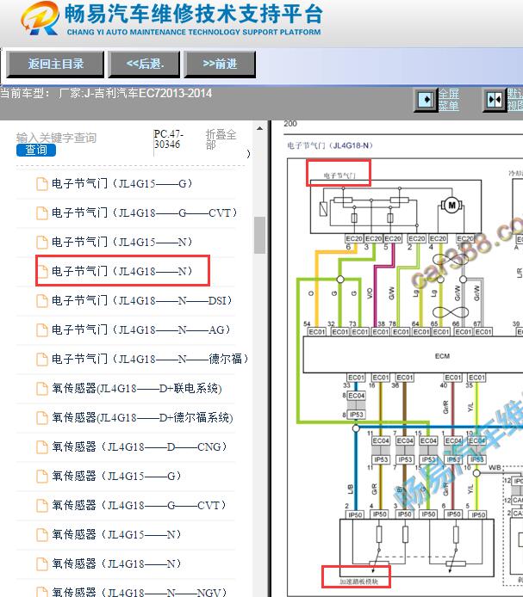
Task: Click the 当前车型 vehicle model text
Action: pyautogui.click(x=106, y=93)
